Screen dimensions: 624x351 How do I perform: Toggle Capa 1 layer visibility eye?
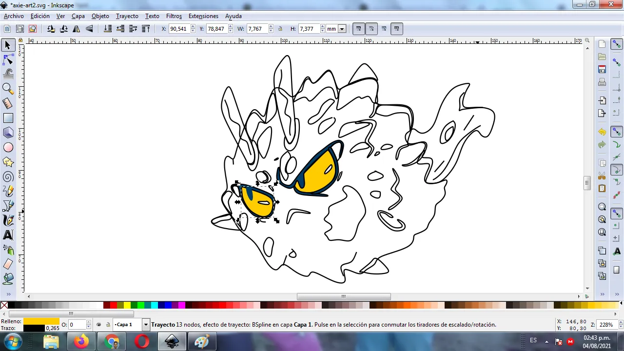99,325
